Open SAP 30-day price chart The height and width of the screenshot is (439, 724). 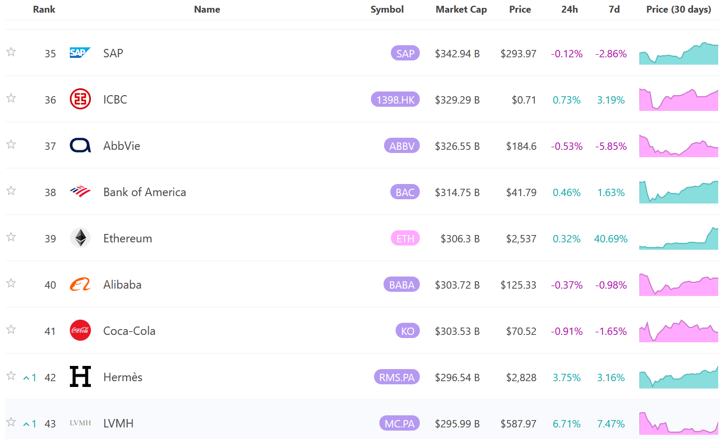(679, 53)
